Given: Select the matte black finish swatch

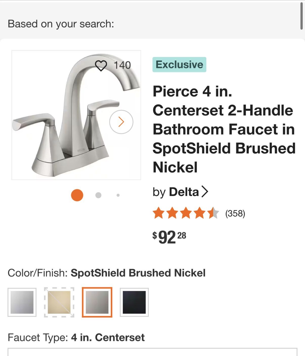Looking at the screenshot, I should pos(134,302).
